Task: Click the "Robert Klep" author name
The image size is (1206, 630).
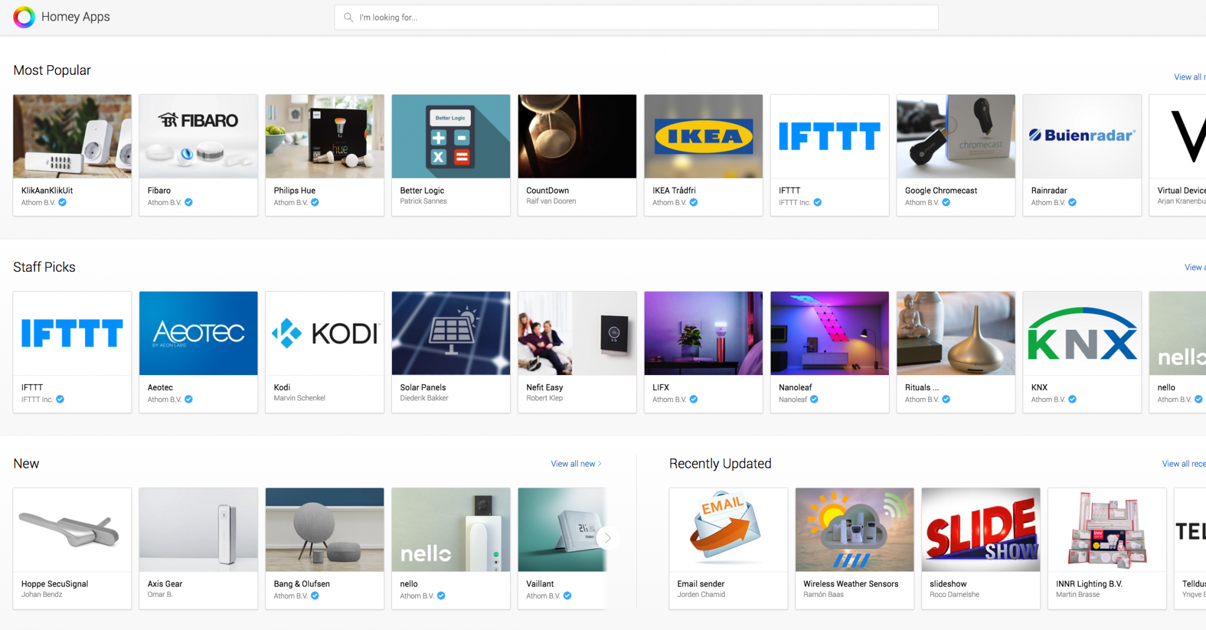Action: [x=545, y=398]
